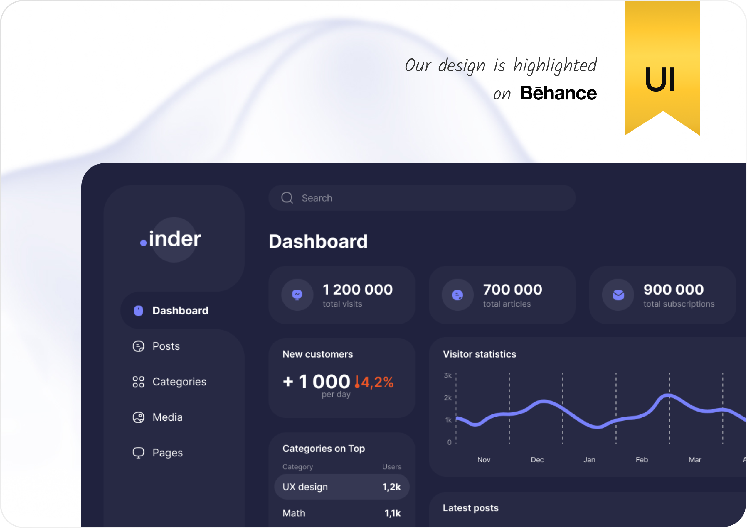Open the Categories menu item
This screenshot has width=747, height=528.
179,382
